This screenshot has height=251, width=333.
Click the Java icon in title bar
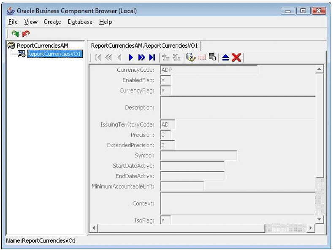coord(11,11)
